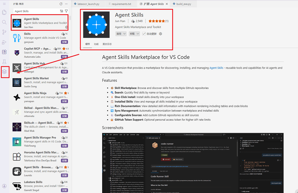The height and width of the screenshot is (193, 298).
Task: Click the Agent Skills Hub extension icon
Action: click(x=17, y=67)
